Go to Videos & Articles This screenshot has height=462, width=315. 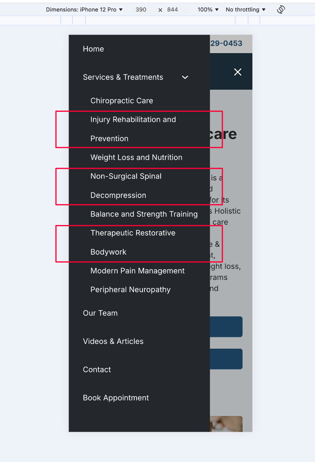click(x=113, y=341)
